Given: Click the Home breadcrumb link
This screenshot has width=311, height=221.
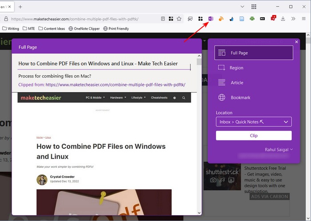Looking at the screenshot, I should (40, 137).
